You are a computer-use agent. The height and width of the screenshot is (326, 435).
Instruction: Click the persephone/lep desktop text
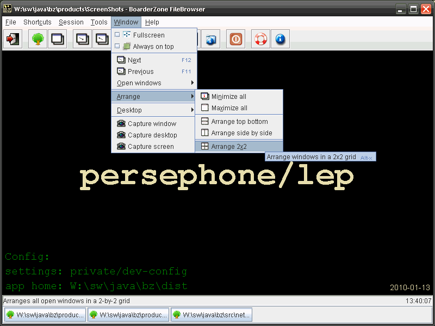click(x=216, y=177)
